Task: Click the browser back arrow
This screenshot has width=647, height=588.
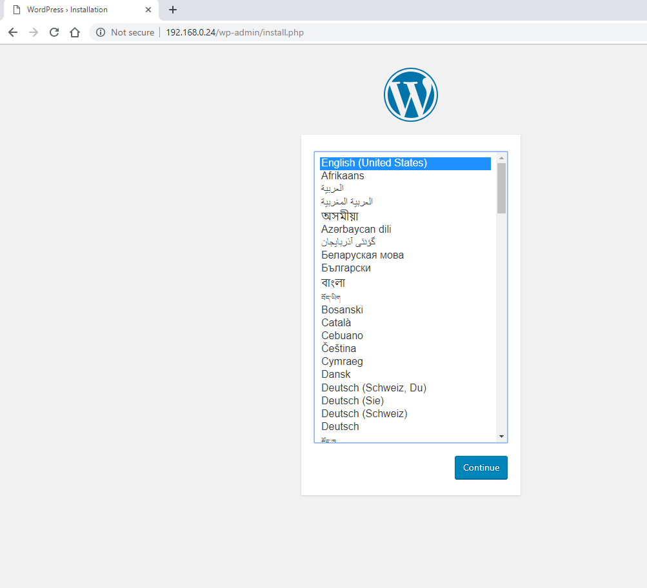Action: [x=13, y=33]
